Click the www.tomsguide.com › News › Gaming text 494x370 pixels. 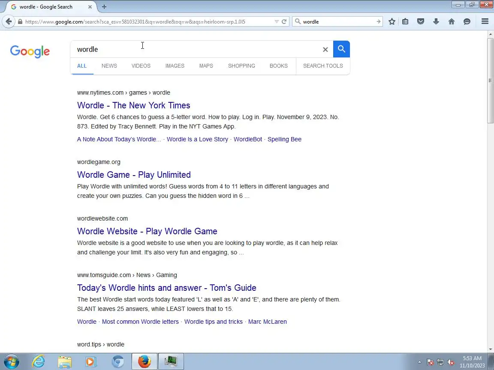[x=127, y=275]
